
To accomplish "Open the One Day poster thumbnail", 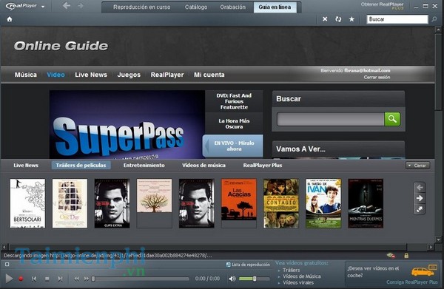I will click(x=70, y=203).
